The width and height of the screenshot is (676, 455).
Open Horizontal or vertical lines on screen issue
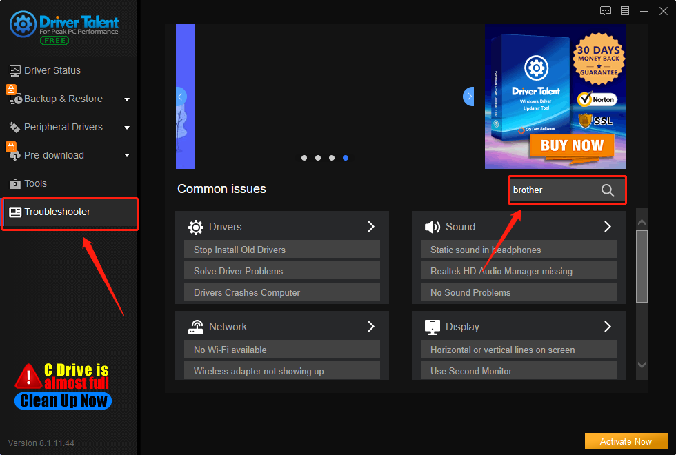519,350
